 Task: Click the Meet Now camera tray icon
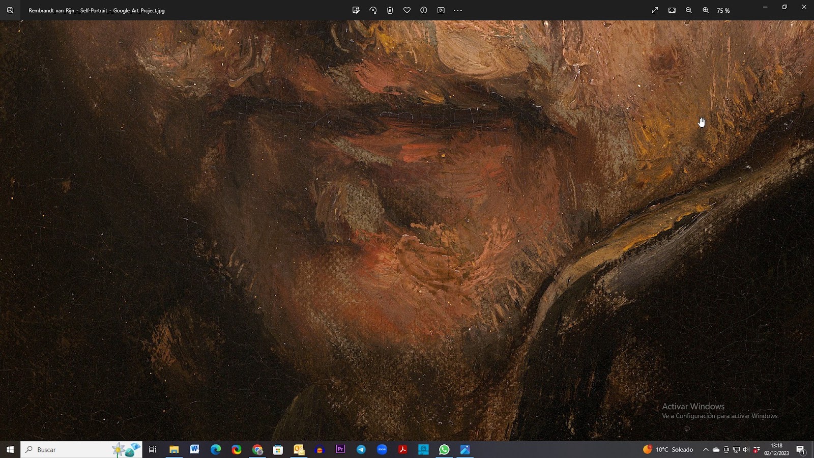click(x=726, y=449)
